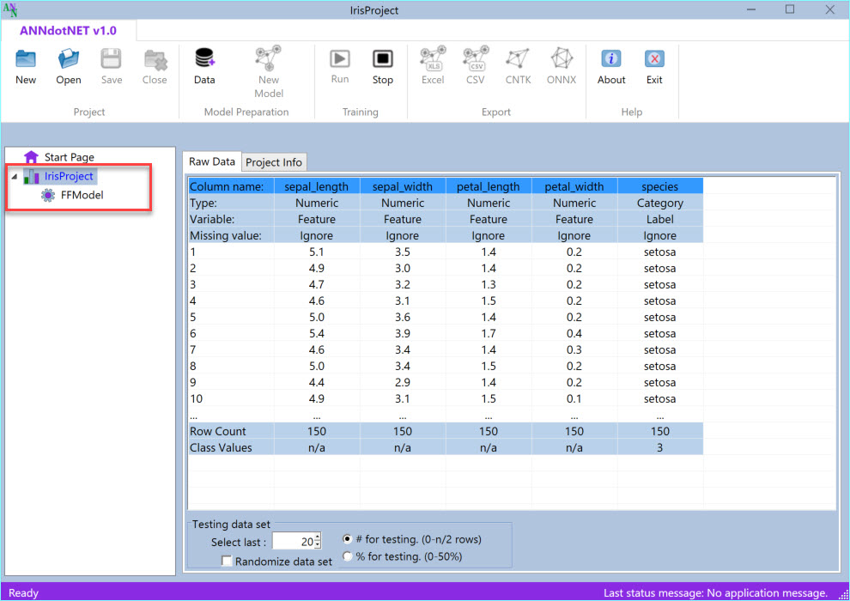
Task: Click the Close project icon
Action: pos(155,59)
